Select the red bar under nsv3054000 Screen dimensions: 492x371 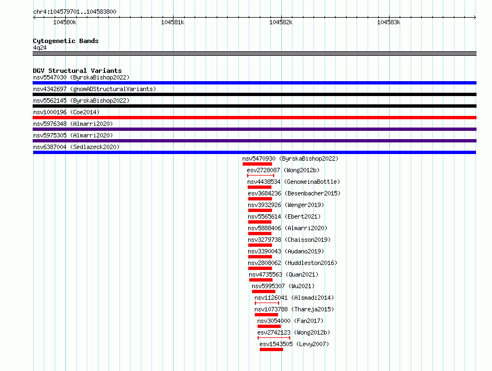click(269, 326)
